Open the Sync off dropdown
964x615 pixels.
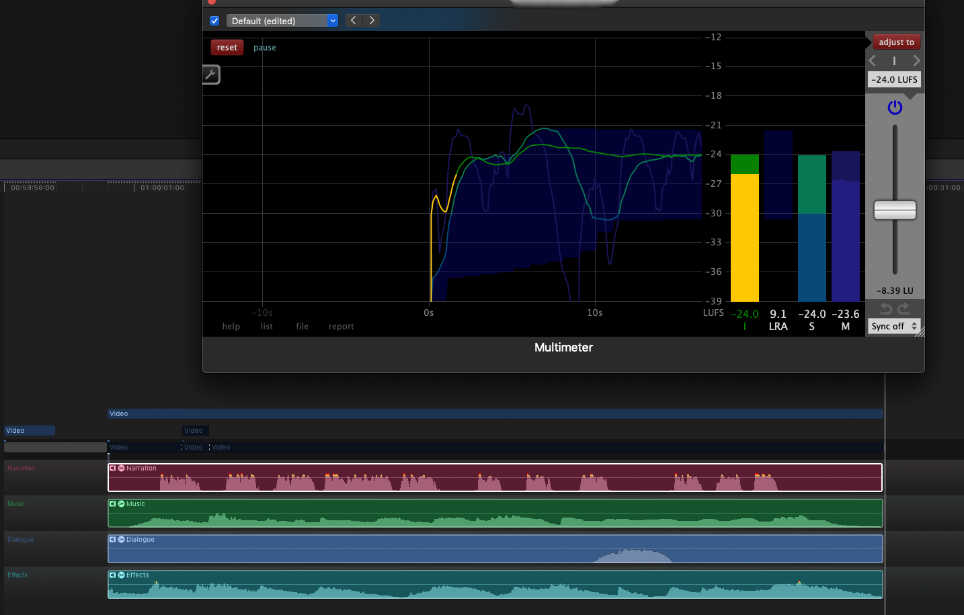(x=894, y=327)
